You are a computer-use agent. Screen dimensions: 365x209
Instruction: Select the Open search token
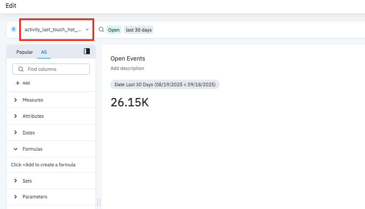tap(114, 30)
